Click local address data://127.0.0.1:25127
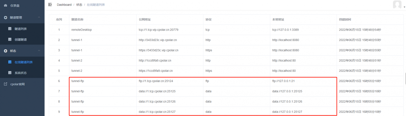The height and width of the screenshot is (116, 406). point(287,112)
